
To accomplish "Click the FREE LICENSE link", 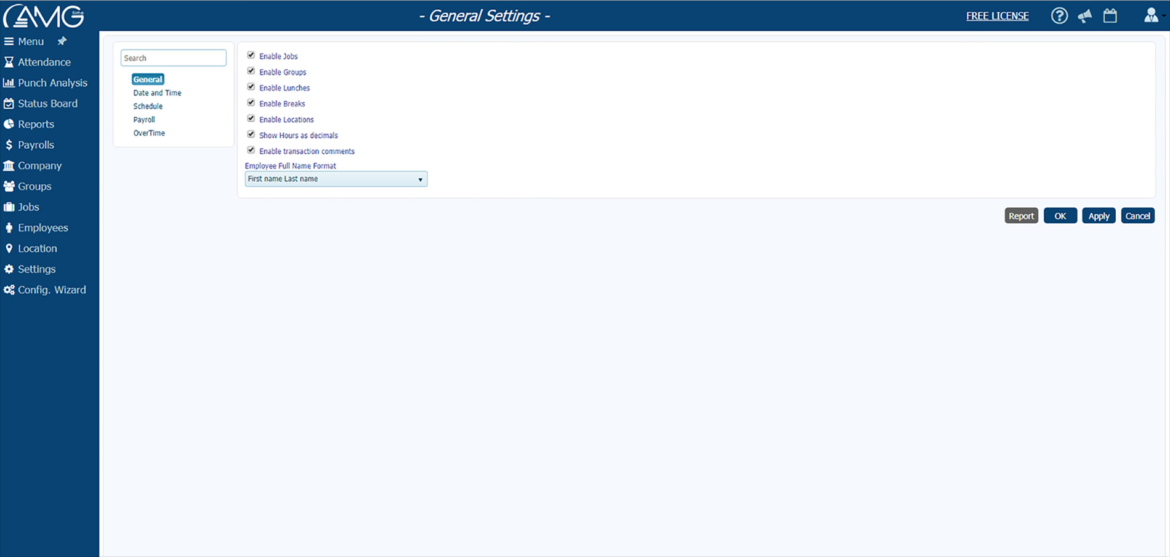I will (x=997, y=15).
